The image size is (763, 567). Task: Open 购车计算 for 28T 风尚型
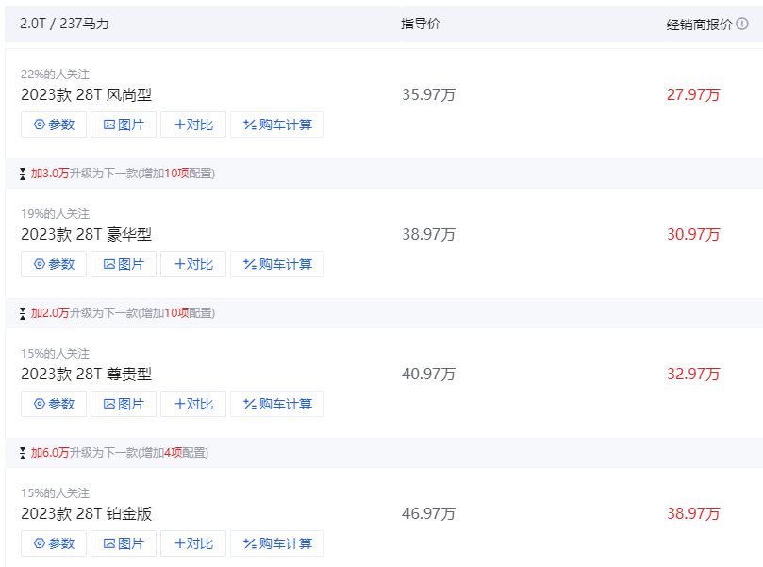[277, 125]
